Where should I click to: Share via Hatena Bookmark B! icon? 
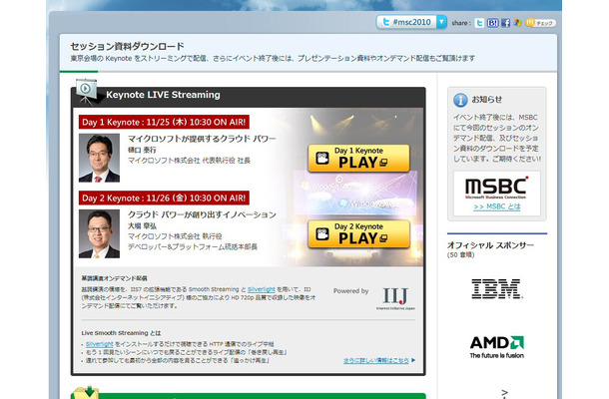click(492, 23)
